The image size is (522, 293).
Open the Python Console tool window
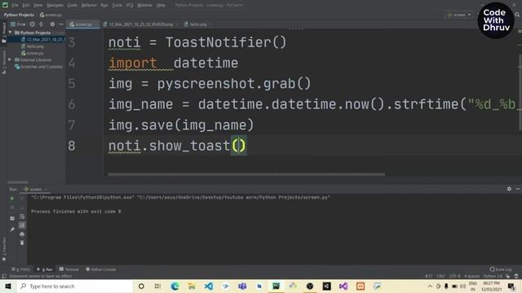pos(100,269)
